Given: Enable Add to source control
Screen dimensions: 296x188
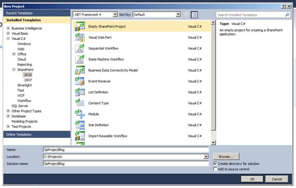Looking at the screenshot, I should click(x=215, y=169).
